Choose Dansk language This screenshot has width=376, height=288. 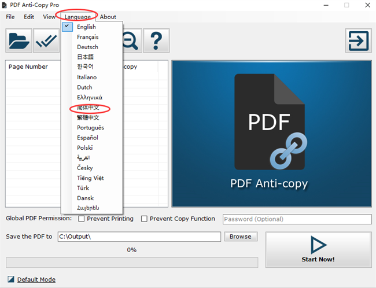[92, 198]
